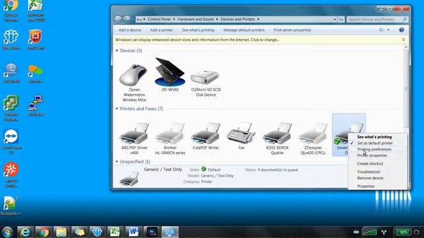Click Add a printer toolbar button

click(162, 30)
